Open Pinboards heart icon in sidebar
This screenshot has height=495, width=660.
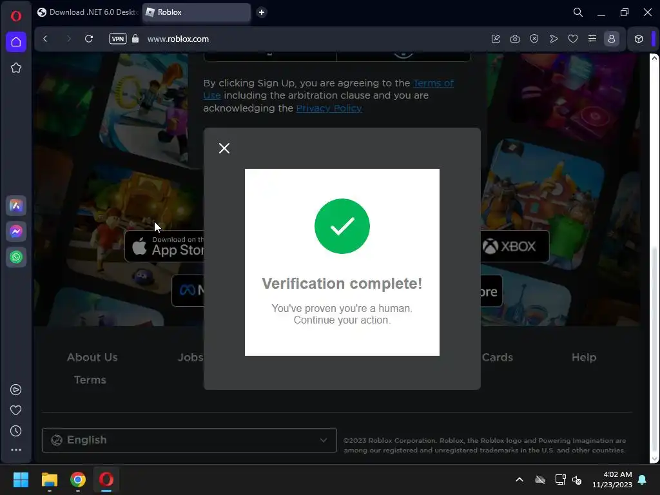16,411
